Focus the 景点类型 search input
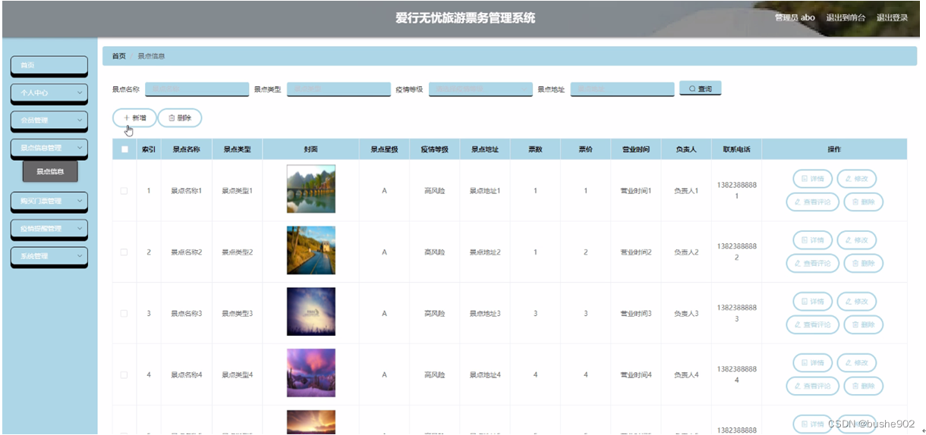Screen dimensions: 926x435 pyautogui.click(x=339, y=89)
